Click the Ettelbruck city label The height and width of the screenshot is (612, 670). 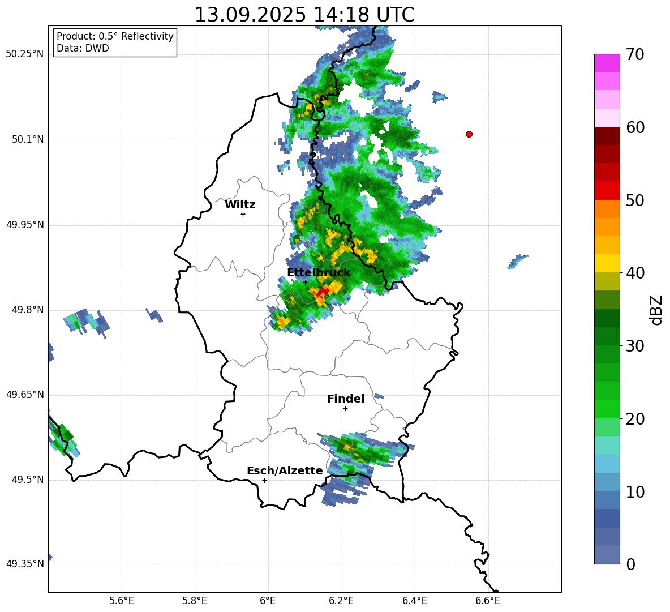tap(319, 273)
